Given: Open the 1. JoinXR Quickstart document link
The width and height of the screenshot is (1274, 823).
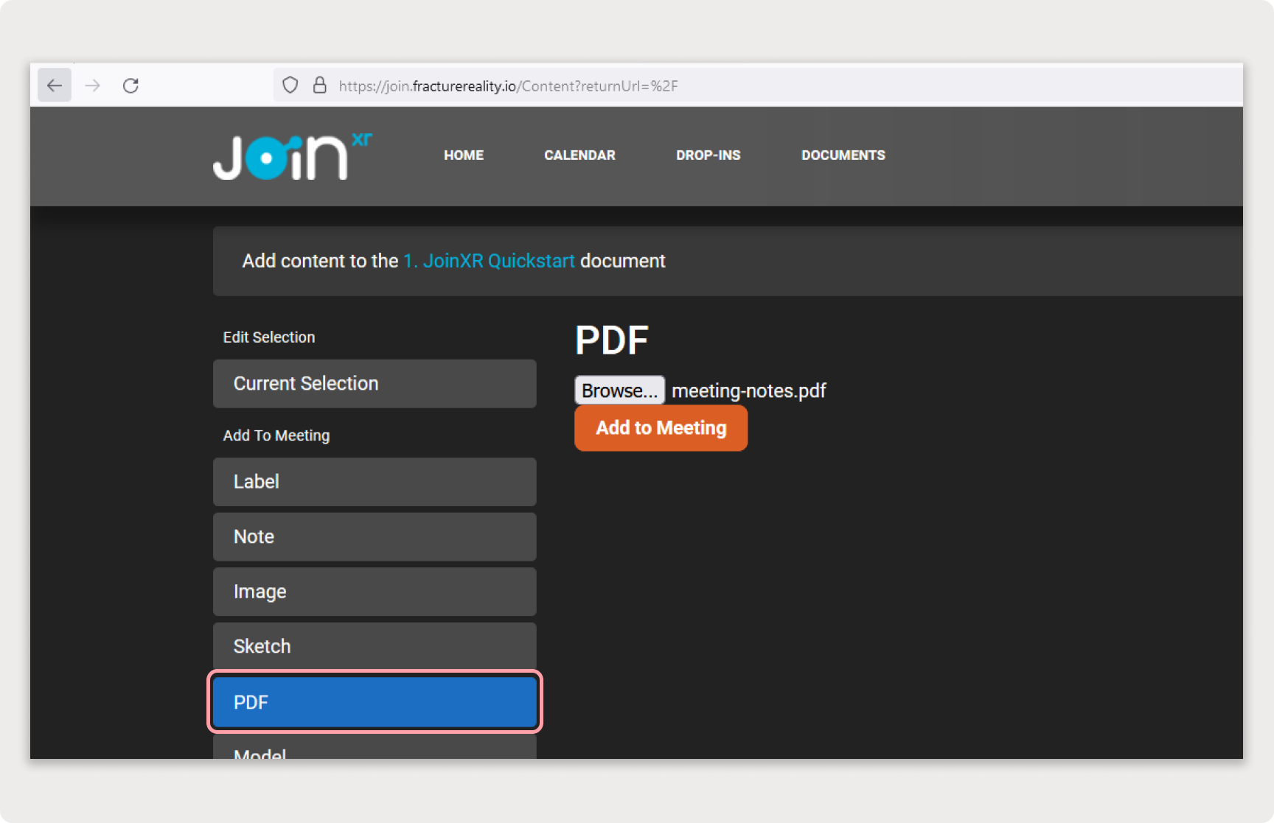Looking at the screenshot, I should click(488, 261).
